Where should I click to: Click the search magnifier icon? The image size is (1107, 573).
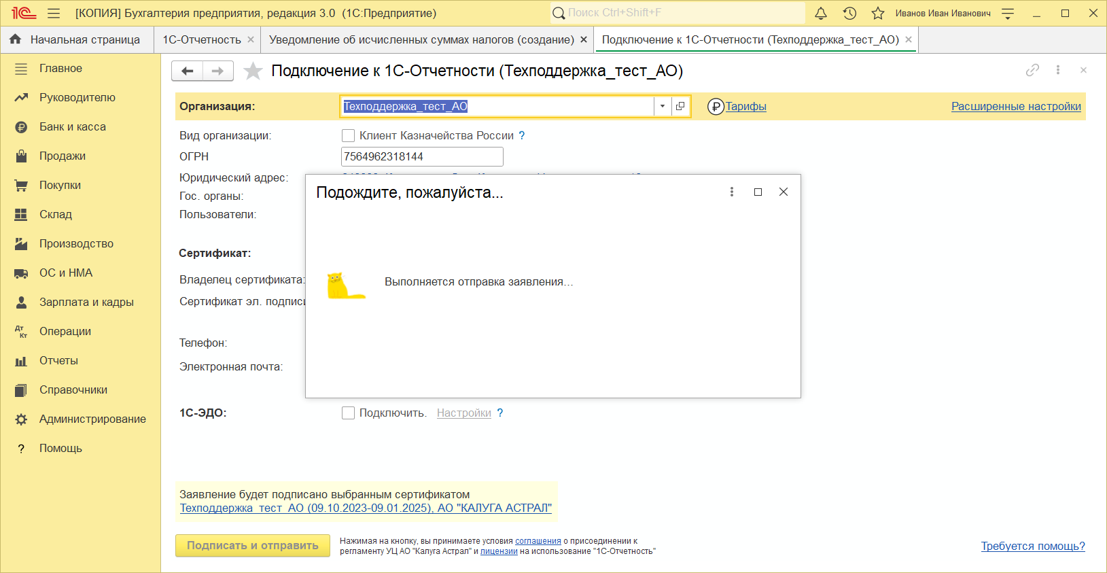[559, 13]
